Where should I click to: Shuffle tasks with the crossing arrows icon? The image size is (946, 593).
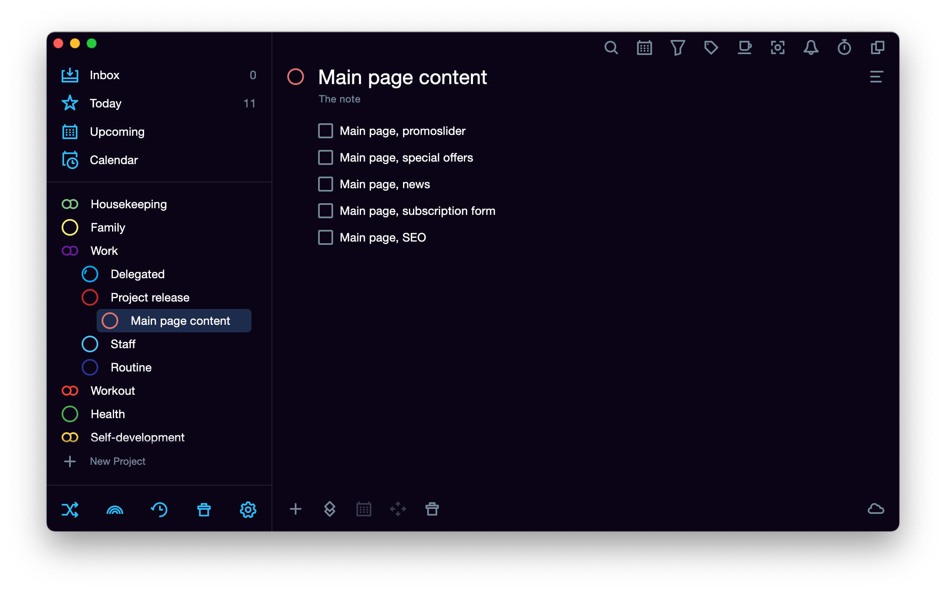tap(71, 509)
